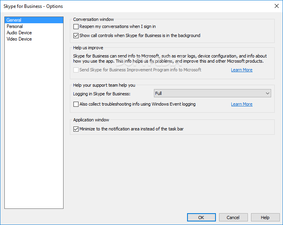283x225 pixels.
Task: Click the 'Help us improve' group heading
Action: pyautogui.click(x=88, y=48)
